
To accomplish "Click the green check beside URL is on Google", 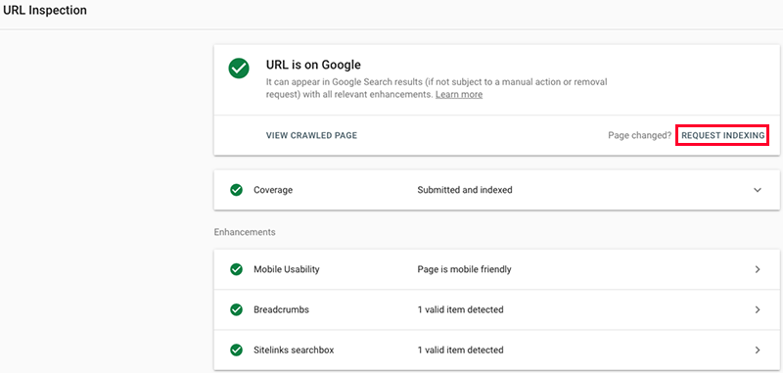I will coord(239,69).
